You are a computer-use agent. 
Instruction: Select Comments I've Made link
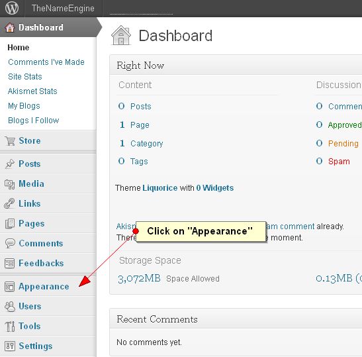point(46,62)
